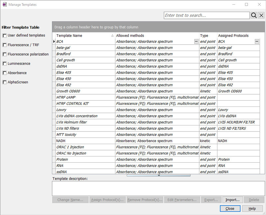Enable the Luminescence filter checkbox
Screen dimensions: 266x215
5,64
